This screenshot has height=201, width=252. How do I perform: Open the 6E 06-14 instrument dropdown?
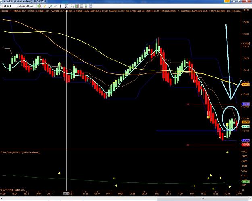(x=9, y=6)
